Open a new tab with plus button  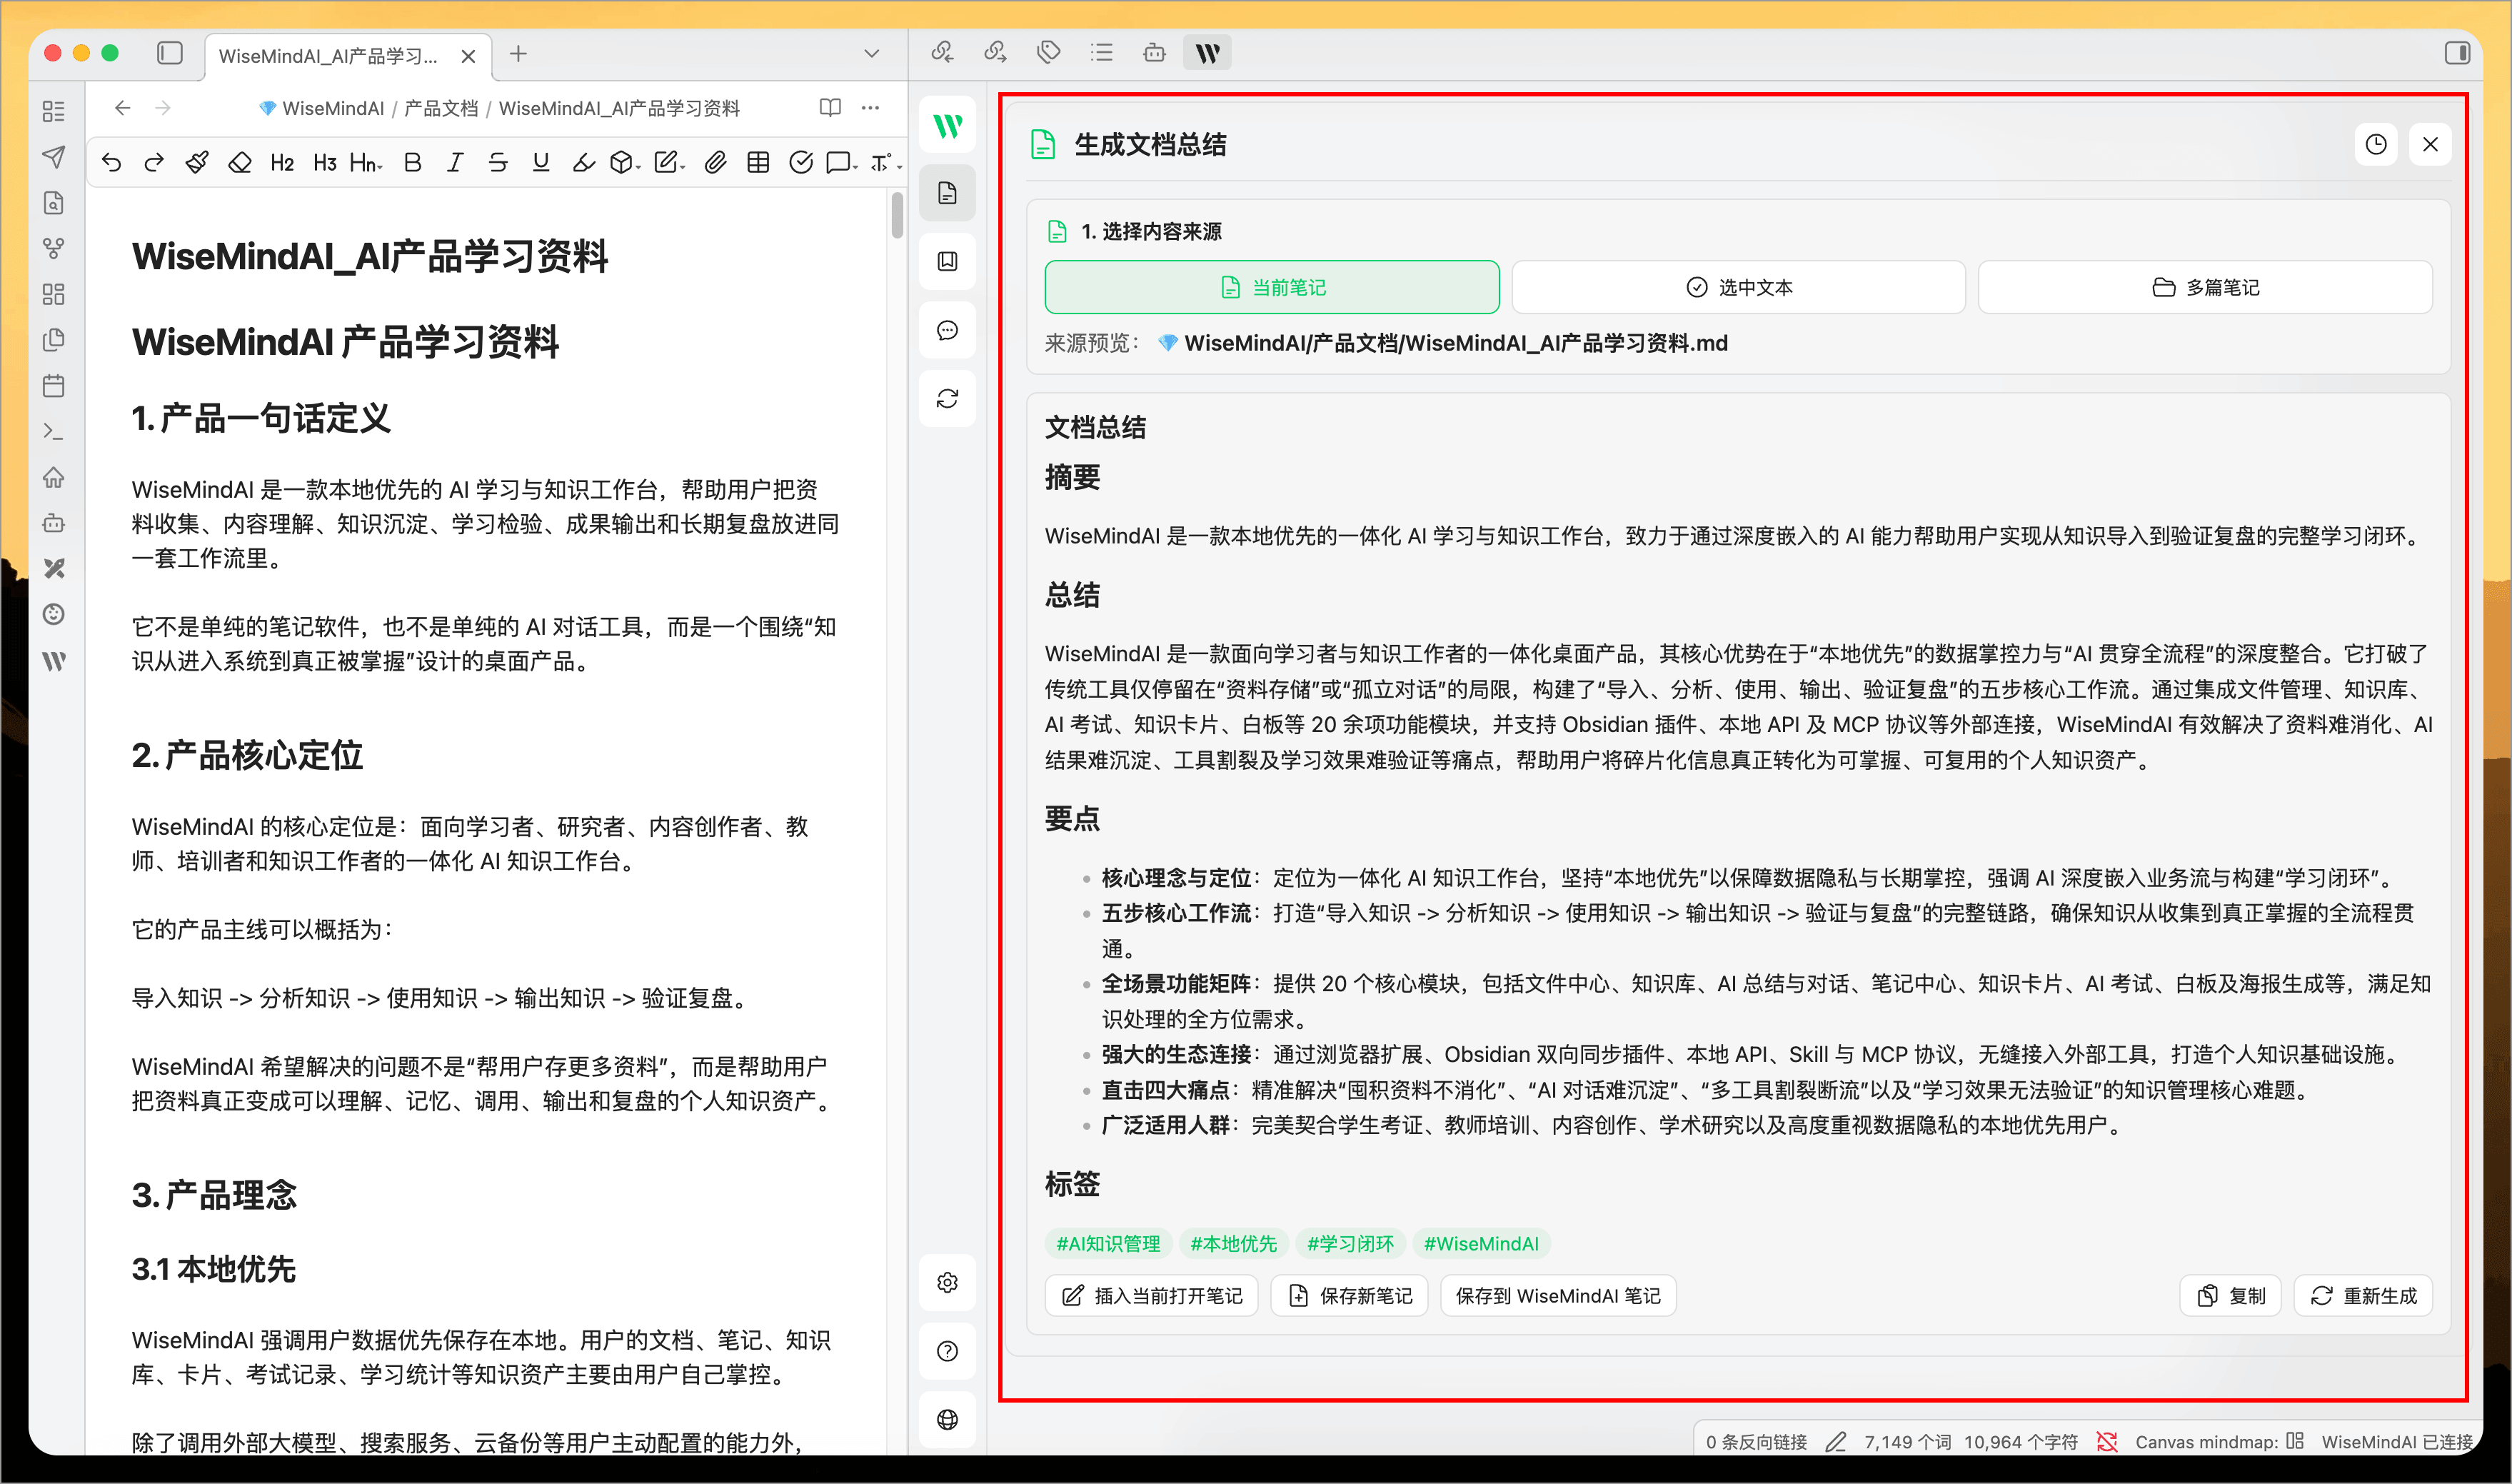point(518,54)
